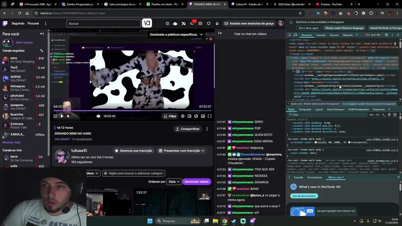Open the player chapters list icon
Screen dimensions: 402x226
coord(55,116)
